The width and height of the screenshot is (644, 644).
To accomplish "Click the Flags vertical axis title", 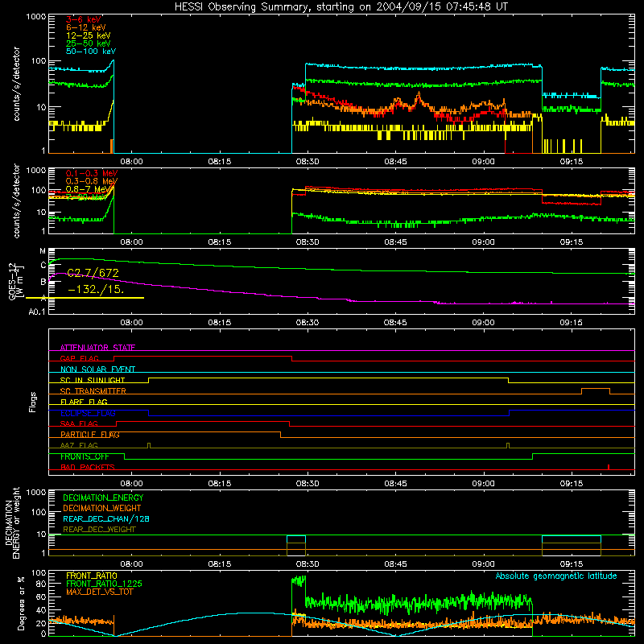I will (33, 402).
